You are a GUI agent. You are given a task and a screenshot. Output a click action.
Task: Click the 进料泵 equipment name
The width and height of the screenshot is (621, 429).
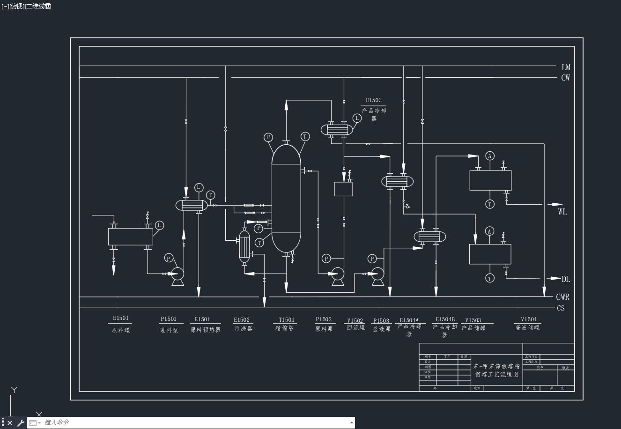tap(169, 330)
